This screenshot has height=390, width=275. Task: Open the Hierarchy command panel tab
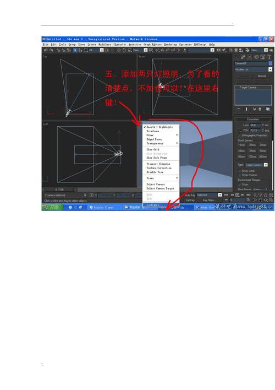click(250, 57)
